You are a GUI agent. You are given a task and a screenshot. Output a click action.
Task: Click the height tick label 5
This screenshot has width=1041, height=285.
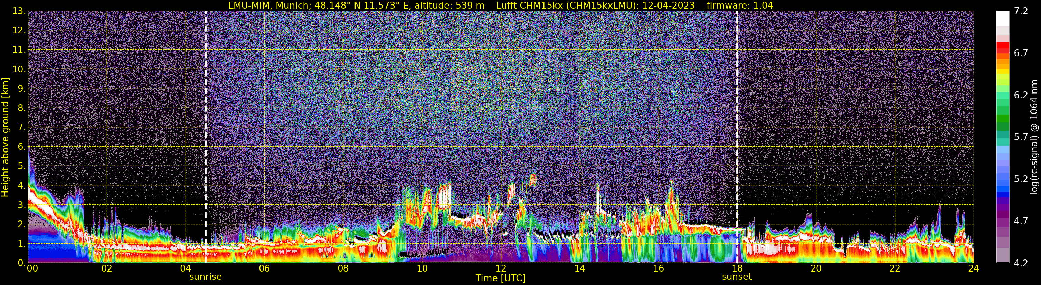21,166
